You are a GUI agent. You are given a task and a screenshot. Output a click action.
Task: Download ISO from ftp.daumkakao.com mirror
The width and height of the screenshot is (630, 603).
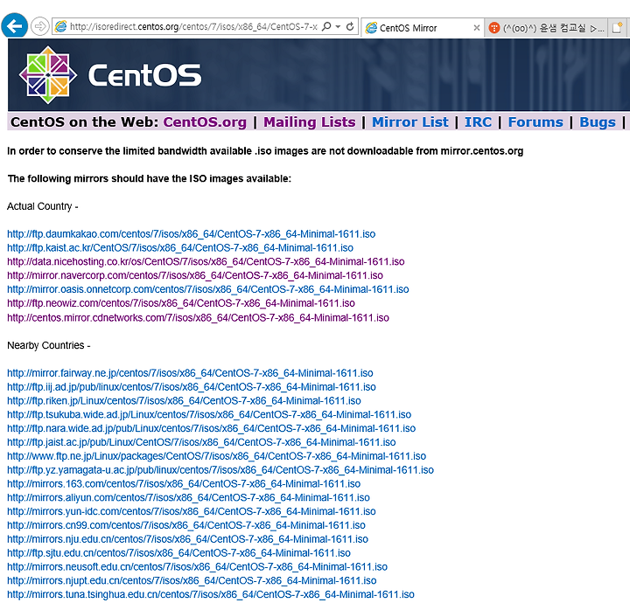pos(192,234)
